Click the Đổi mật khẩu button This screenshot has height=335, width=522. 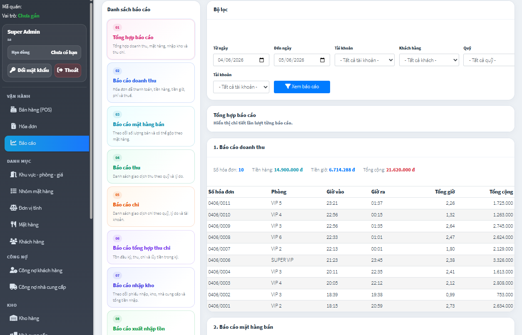tap(29, 70)
